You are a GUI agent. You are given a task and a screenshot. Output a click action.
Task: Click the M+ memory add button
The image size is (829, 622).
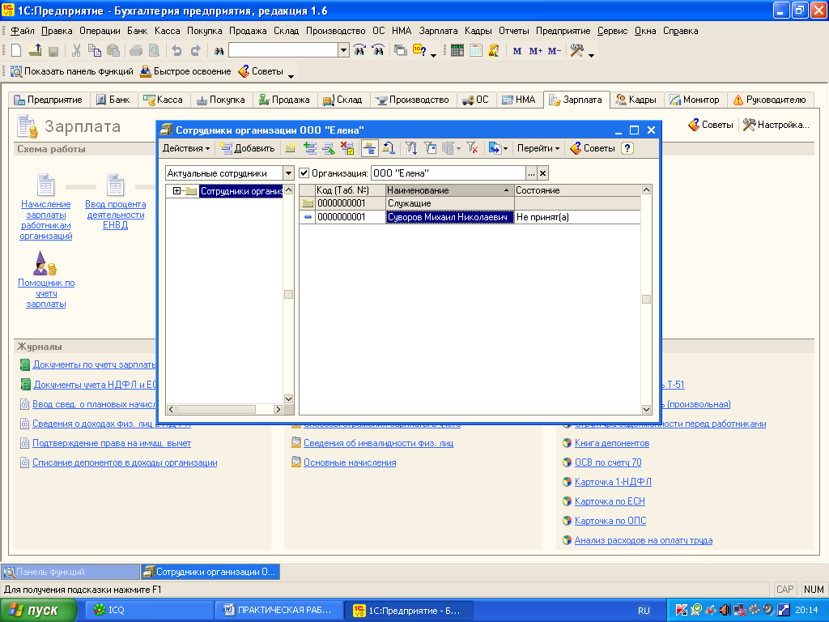coord(536,51)
